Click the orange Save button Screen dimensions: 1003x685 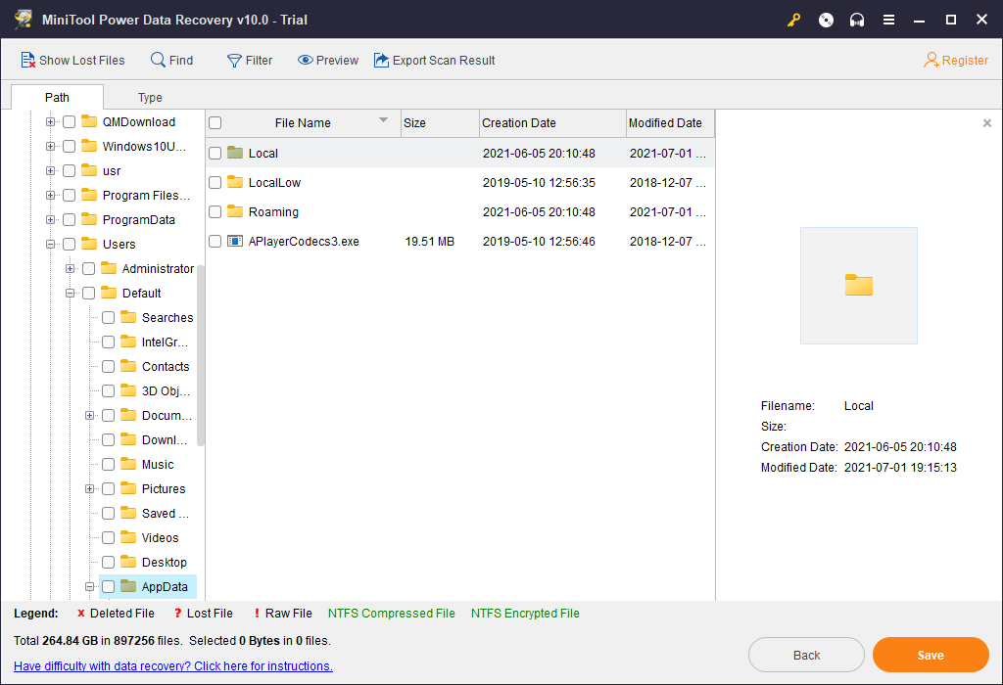pyautogui.click(x=931, y=655)
